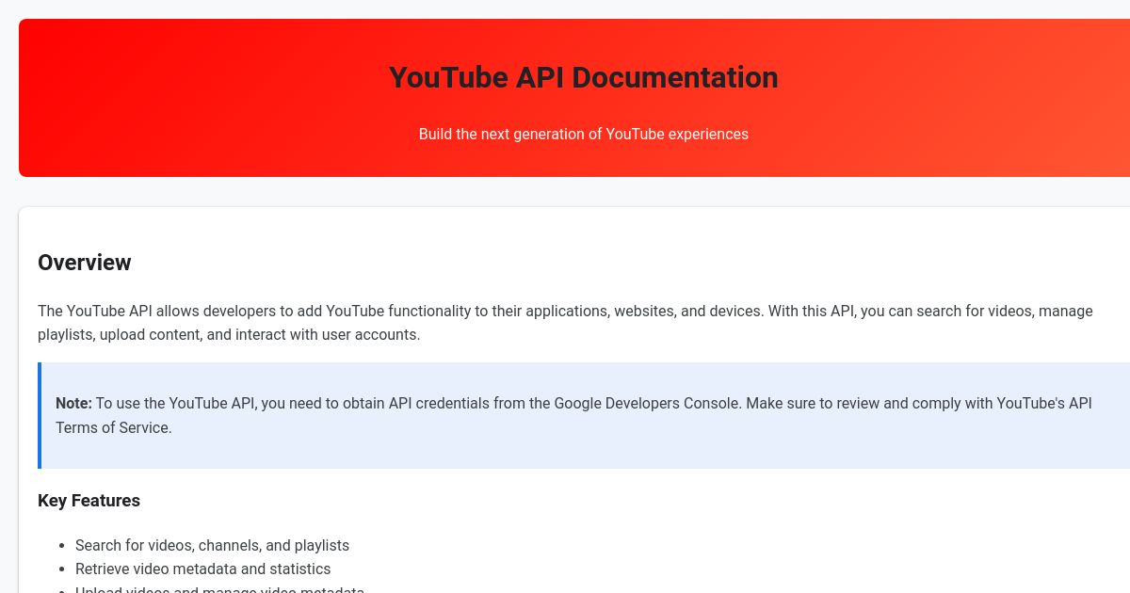1130x593 pixels.
Task: Click the retrieve video metadata bullet item
Action: (x=202, y=569)
